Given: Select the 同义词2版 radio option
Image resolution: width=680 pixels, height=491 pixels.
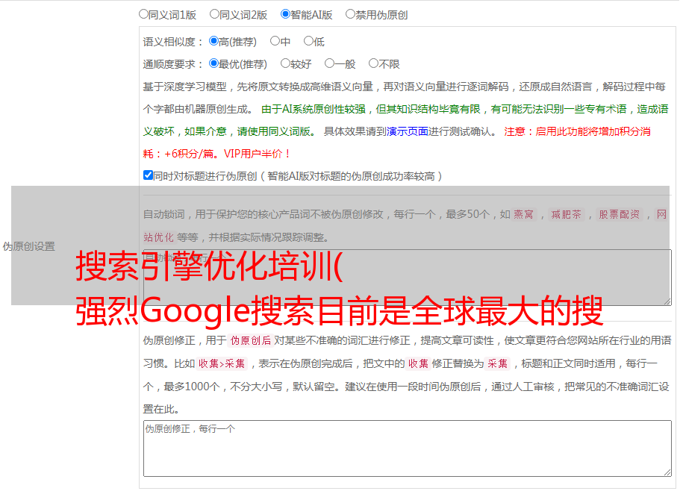Looking at the screenshot, I should pyautogui.click(x=214, y=14).
